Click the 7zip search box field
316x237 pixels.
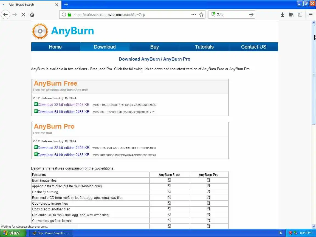[232, 15]
